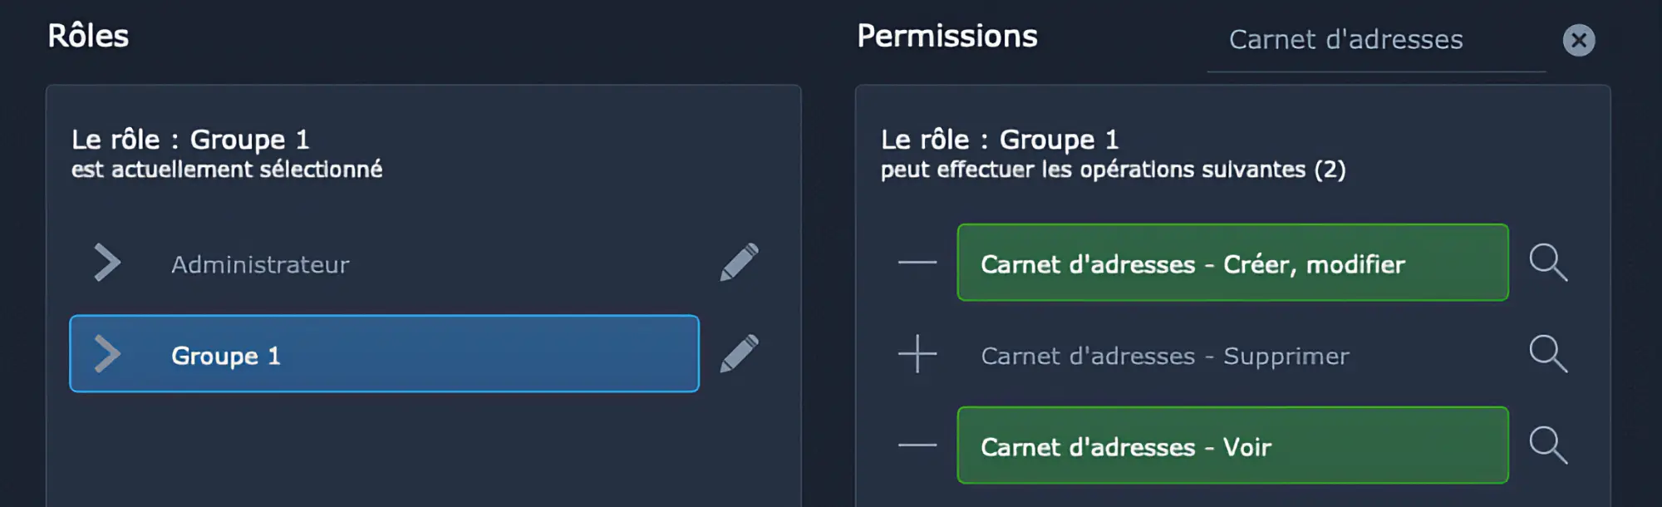Viewport: 1662px width, 507px height.
Task: Remove Créer, modifier permission via minus icon
Action: 917,263
